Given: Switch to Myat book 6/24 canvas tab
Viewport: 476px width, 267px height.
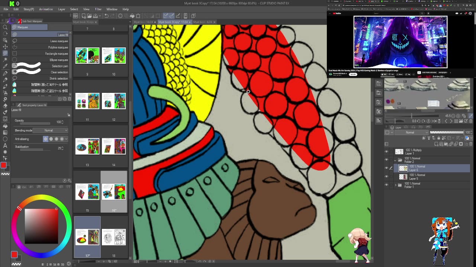Looking at the screenshot, I should [204, 22].
